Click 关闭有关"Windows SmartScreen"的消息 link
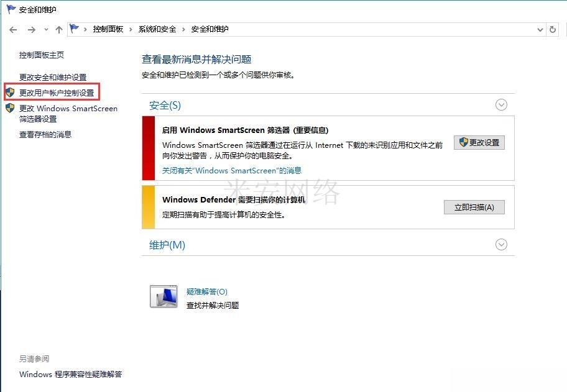Screen dimensions: 567x392 pyautogui.click(x=232, y=170)
